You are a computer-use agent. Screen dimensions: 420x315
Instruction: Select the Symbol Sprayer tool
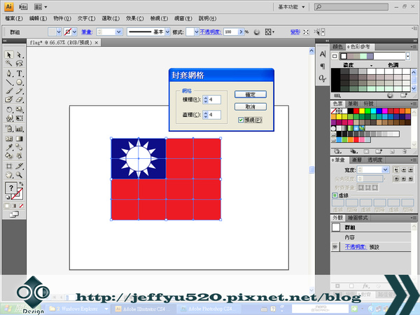9,129
